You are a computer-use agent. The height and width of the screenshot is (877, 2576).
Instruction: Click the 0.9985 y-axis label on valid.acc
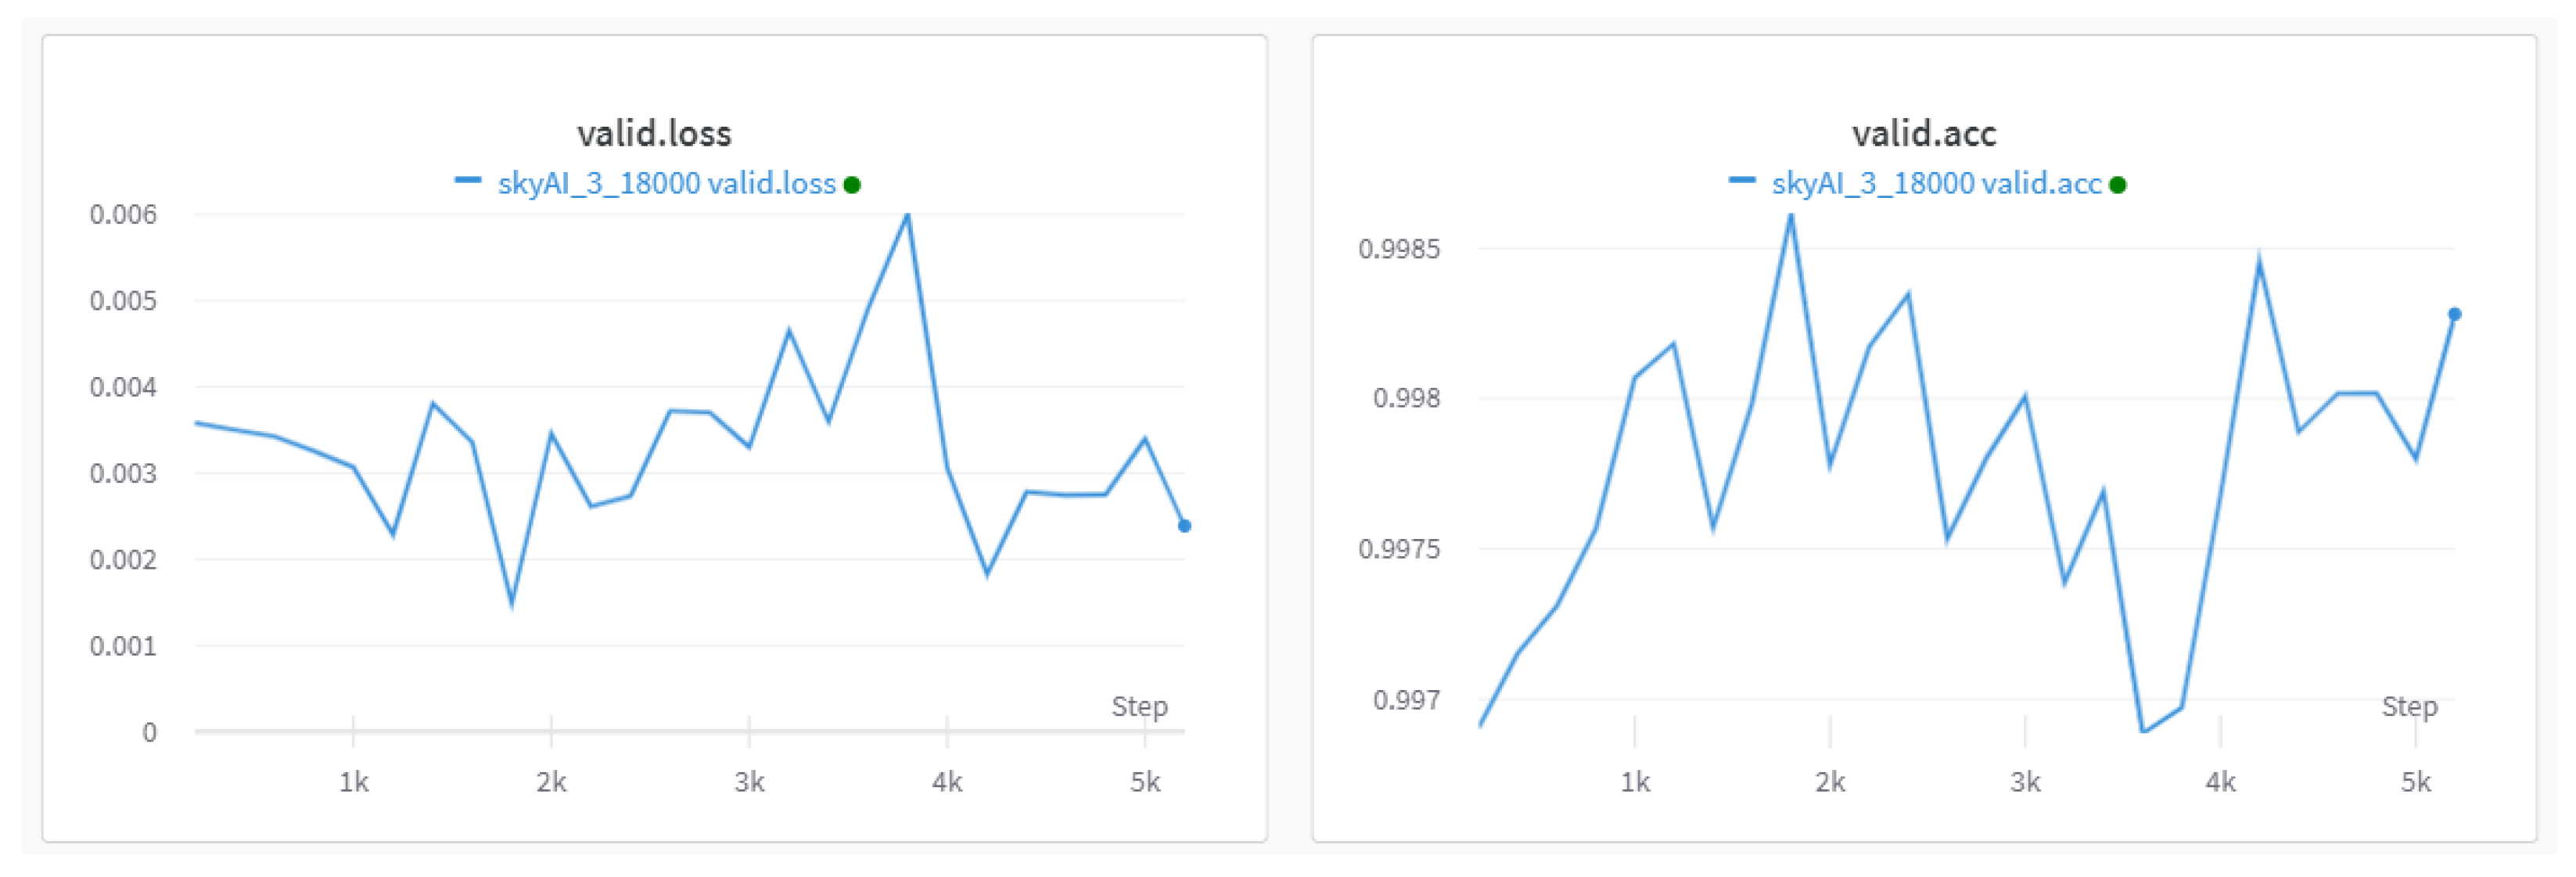(x=1399, y=249)
